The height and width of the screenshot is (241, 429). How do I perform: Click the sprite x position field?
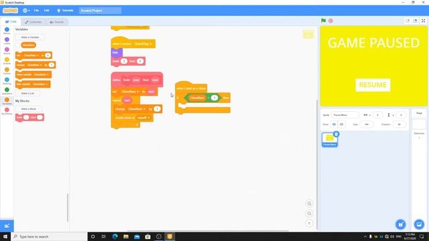[377, 115]
